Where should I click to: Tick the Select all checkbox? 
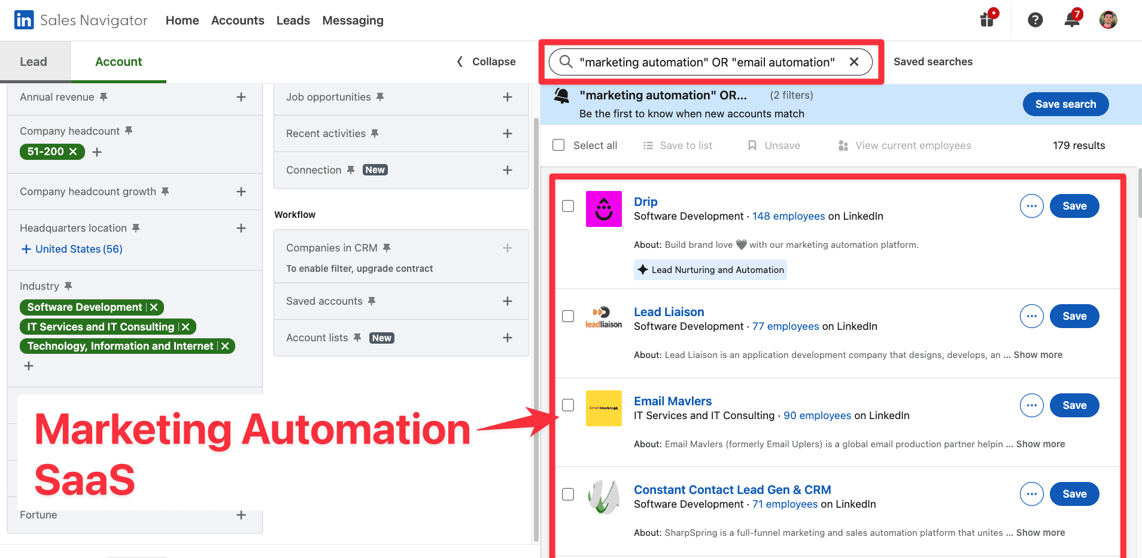click(558, 145)
